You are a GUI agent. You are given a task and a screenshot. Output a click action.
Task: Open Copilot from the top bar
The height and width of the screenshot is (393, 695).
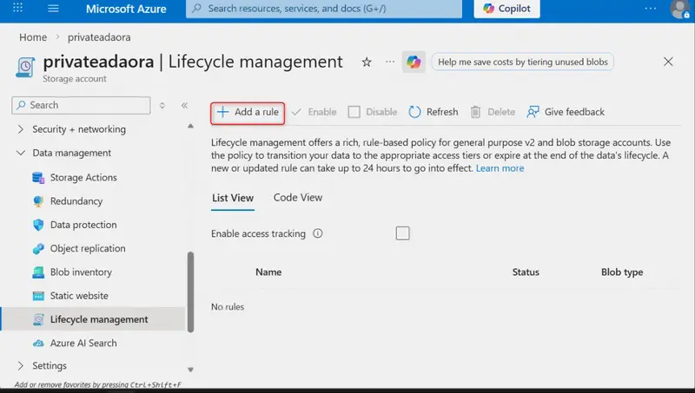tap(506, 9)
